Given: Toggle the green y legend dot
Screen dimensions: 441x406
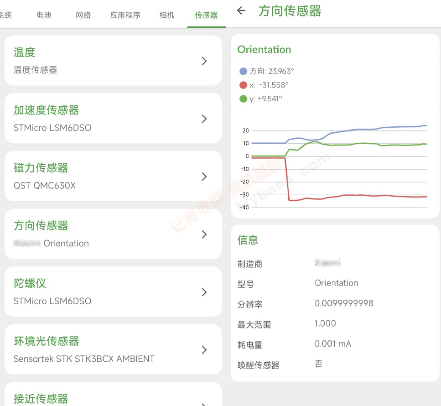Looking at the screenshot, I should tap(243, 99).
